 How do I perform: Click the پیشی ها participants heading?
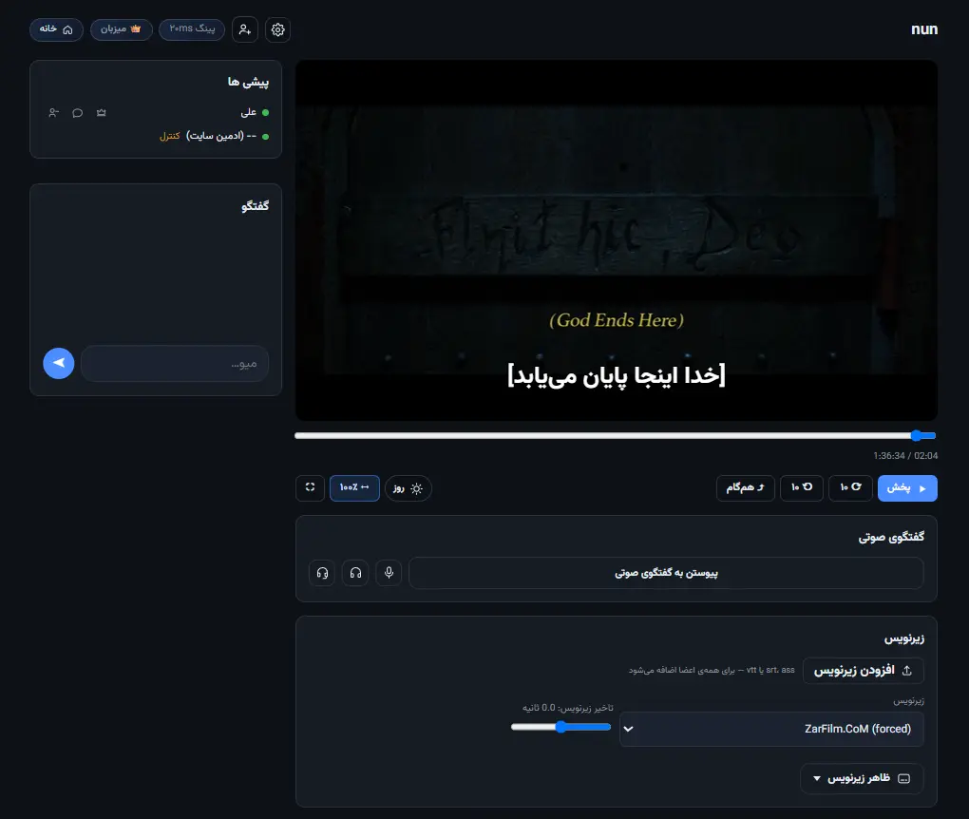click(x=249, y=82)
